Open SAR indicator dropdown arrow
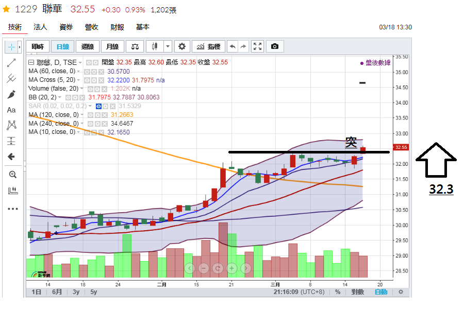Viewport: 464px width, 309px height. click(x=90, y=106)
